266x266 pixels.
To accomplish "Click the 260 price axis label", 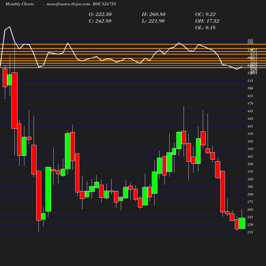I will pos(250,210).
